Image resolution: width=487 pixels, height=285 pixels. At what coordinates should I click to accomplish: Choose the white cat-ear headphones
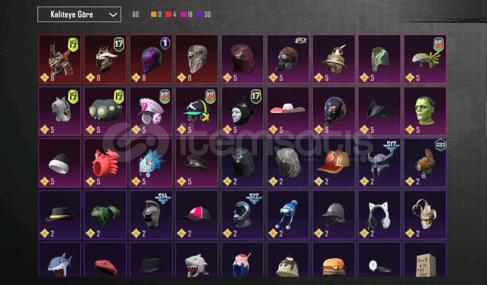[379, 215]
